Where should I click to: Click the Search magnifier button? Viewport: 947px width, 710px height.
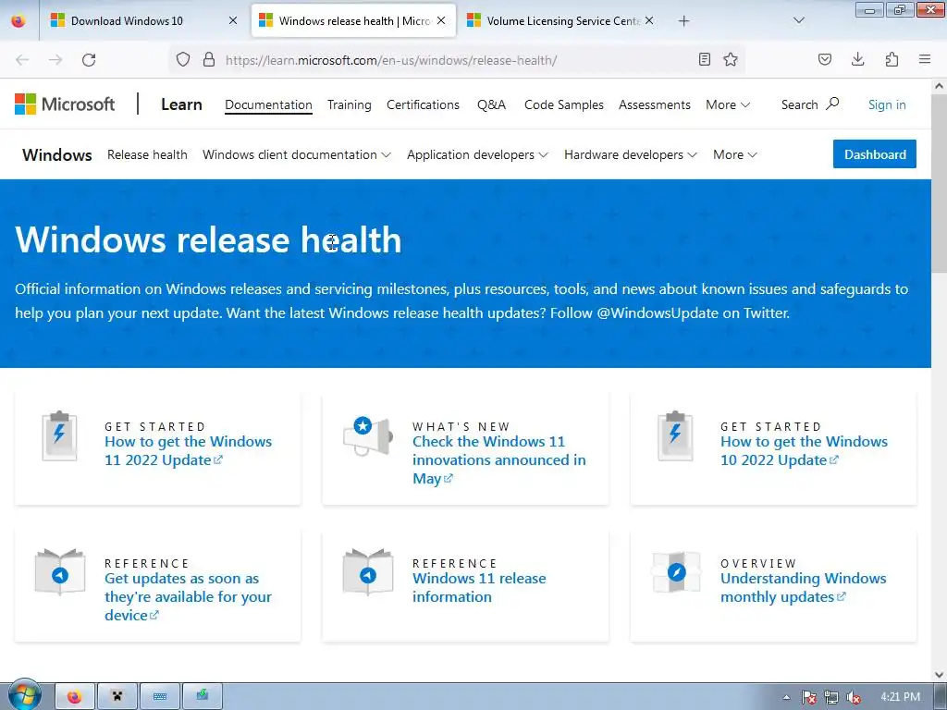point(810,104)
